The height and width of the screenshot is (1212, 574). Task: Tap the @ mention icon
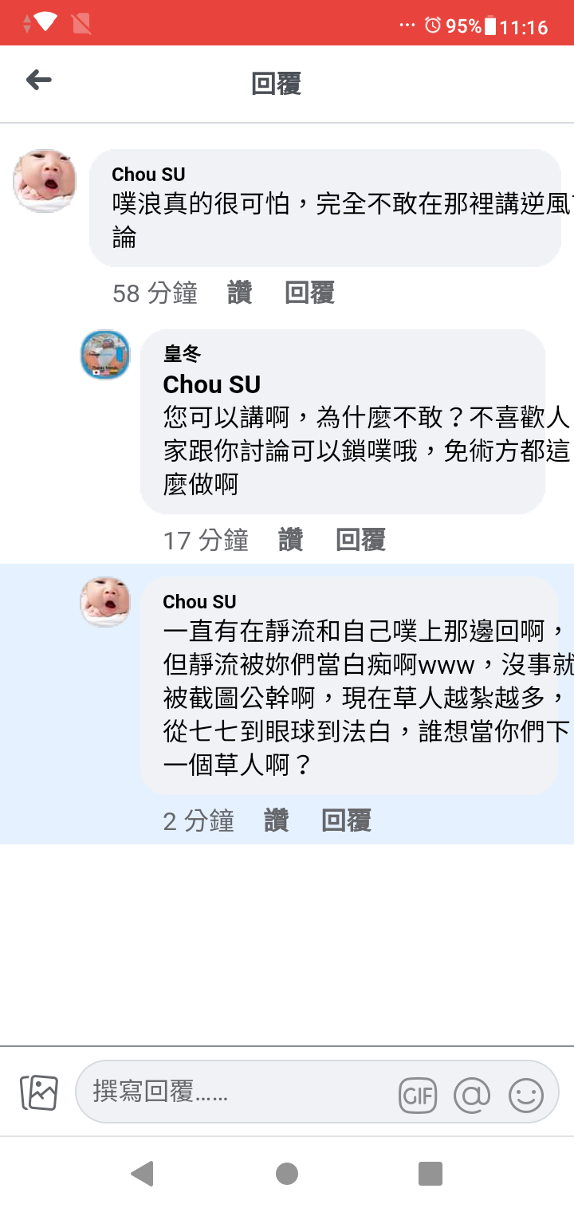[472, 1096]
